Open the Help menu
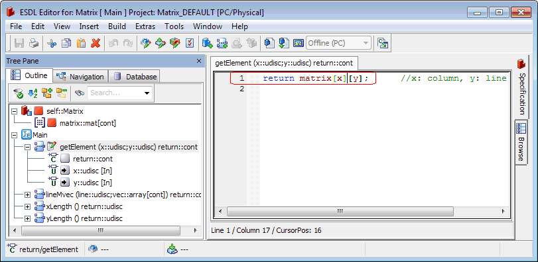Viewport: 538px width, 262px height. pos(240,26)
